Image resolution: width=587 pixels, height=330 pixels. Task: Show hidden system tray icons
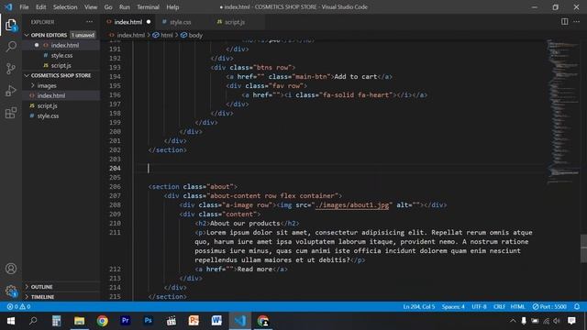[513, 321]
